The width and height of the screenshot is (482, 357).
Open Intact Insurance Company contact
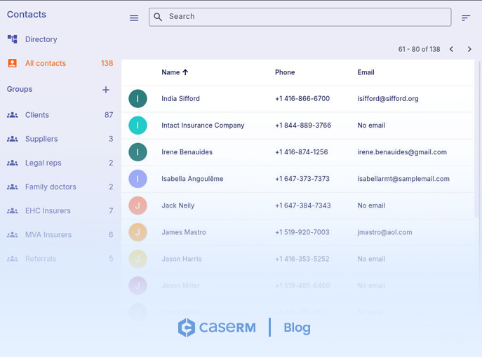pyautogui.click(x=203, y=126)
